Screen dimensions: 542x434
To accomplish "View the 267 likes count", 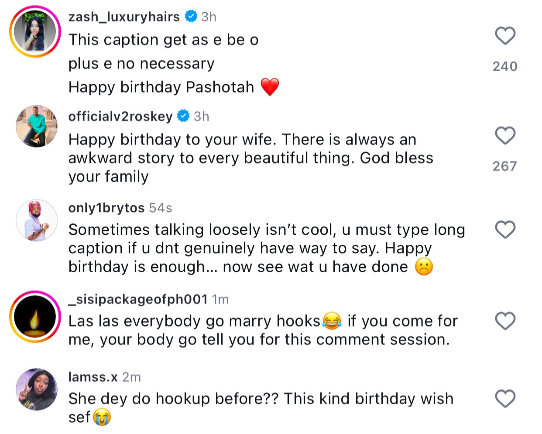I will (x=505, y=166).
